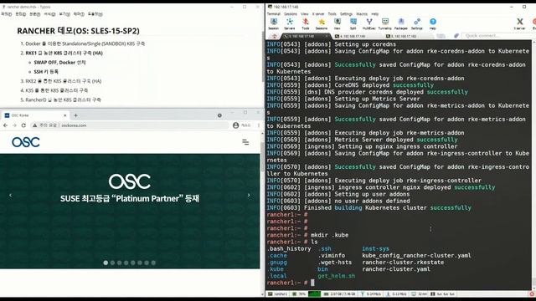
Task: Switch to the 192.168.17.149 terminal tab
Action: [x=358, y=36]
